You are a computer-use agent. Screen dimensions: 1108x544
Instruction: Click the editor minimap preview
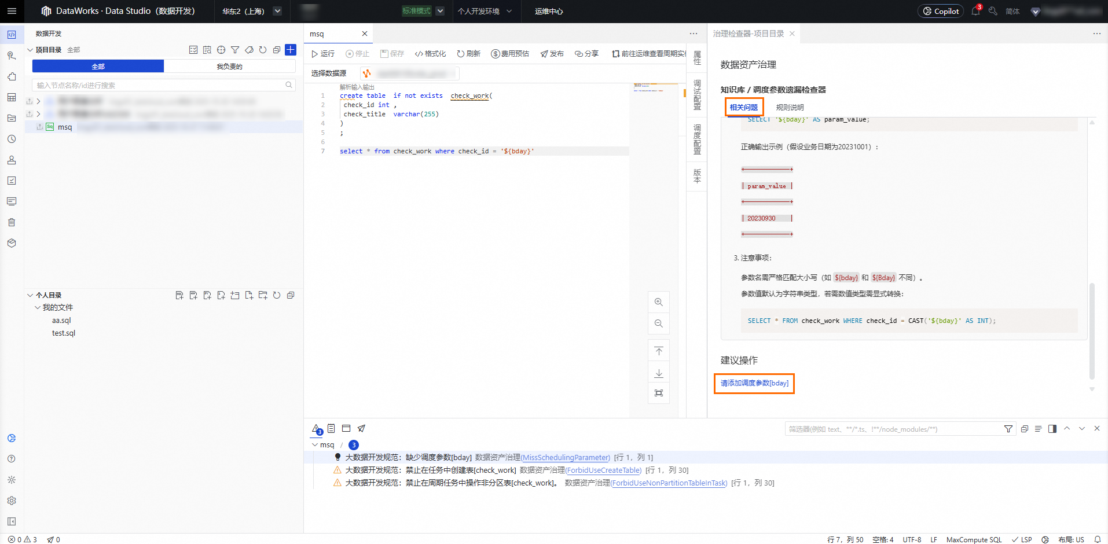655,88
